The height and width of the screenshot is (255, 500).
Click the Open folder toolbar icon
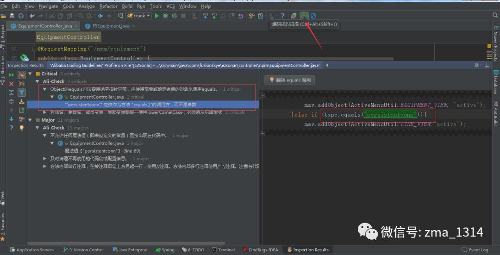(x=4, y=16)
